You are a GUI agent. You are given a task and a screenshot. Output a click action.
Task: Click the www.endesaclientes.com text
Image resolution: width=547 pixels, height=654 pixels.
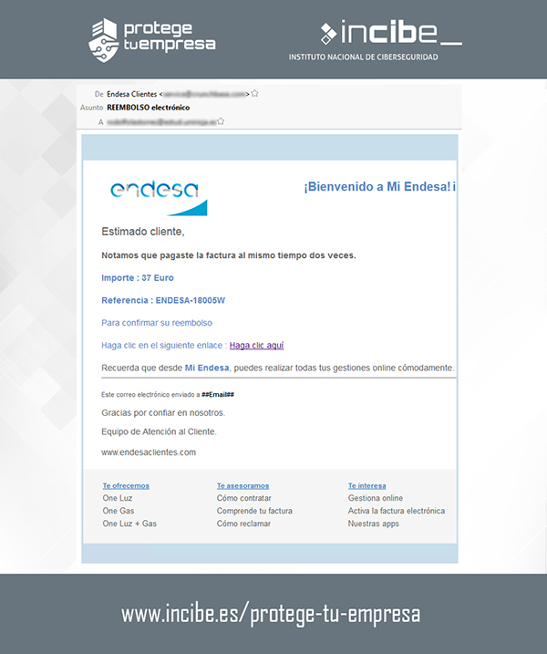point(149,452)
